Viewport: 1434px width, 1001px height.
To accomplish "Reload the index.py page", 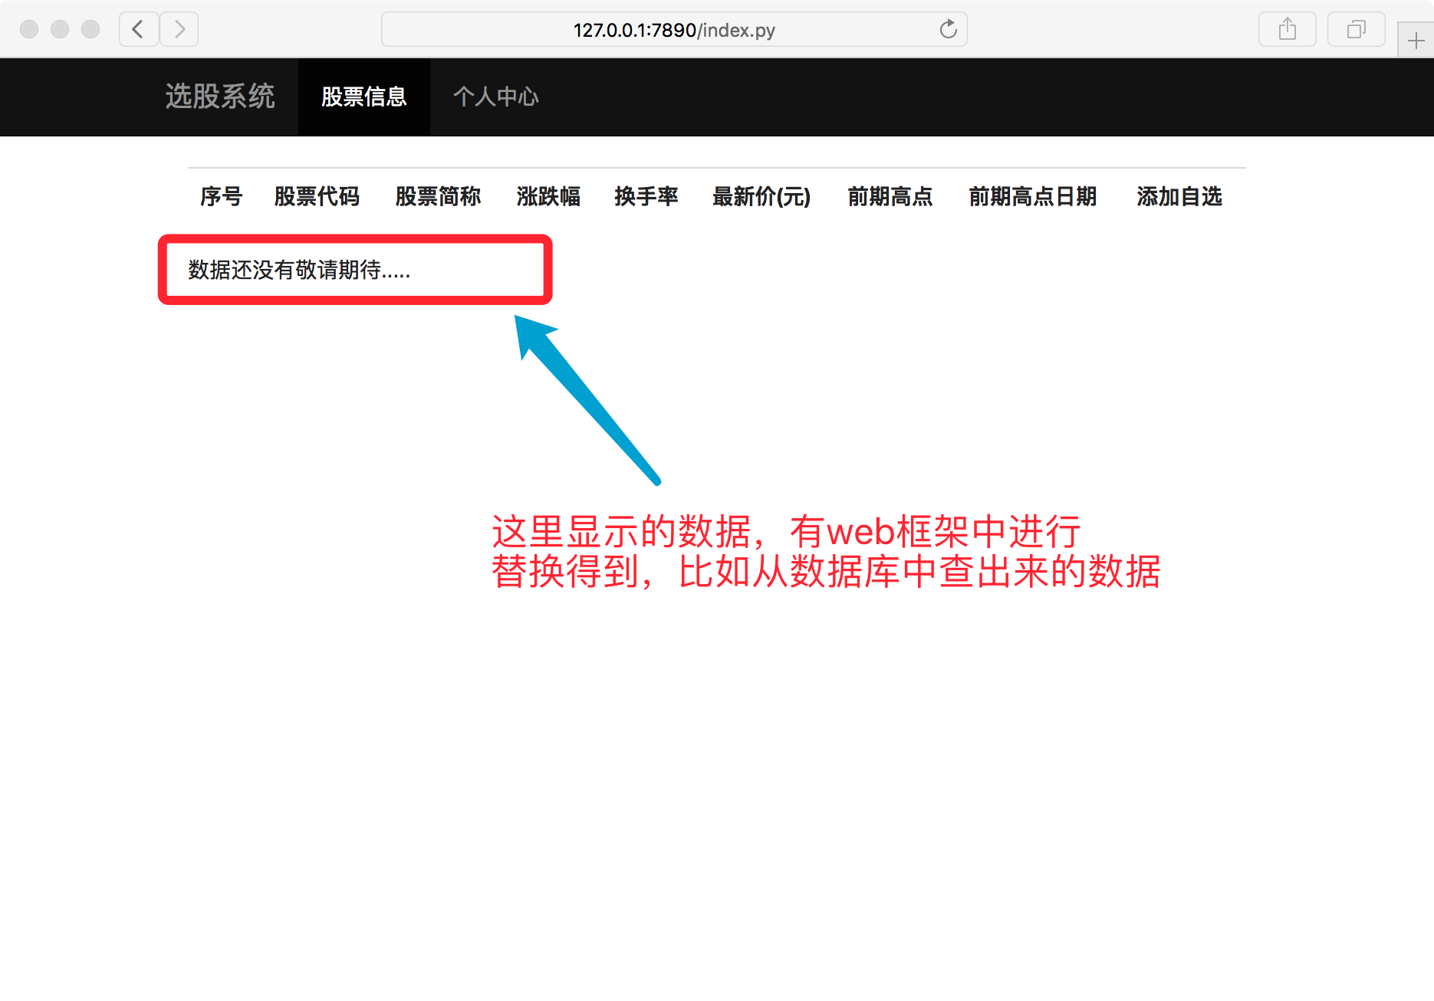I will pos(949,29).
